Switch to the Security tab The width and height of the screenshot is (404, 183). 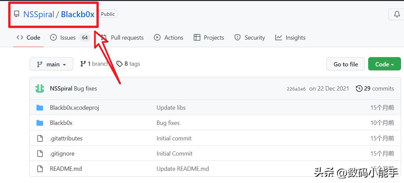(x=249, y=38)
